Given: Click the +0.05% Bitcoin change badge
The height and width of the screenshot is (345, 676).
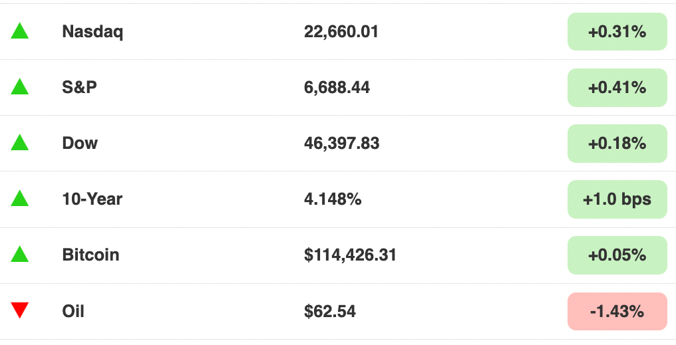Looking at the screenshot, I should (617, 255).
